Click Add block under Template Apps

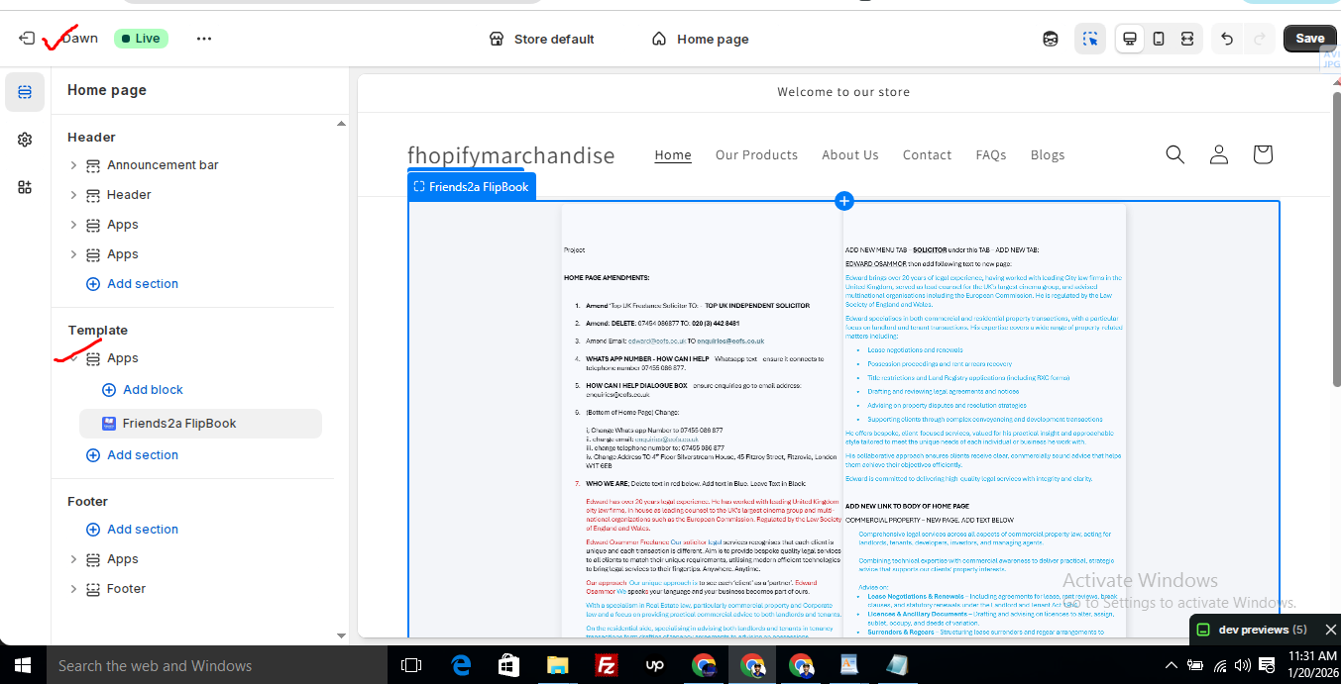coord(153,390)
